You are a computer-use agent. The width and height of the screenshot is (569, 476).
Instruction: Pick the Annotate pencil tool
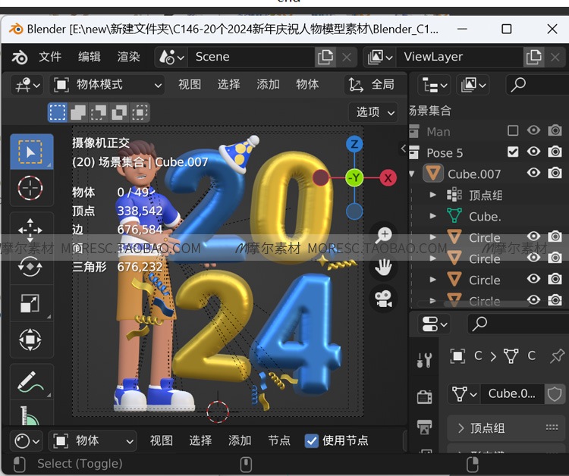pyautogui.click(x=30, y=382)
